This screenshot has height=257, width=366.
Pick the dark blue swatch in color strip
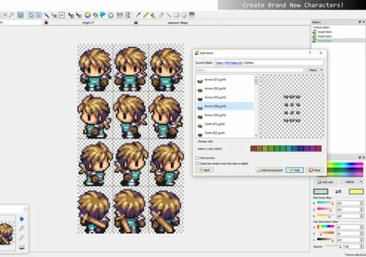(301, 148)
